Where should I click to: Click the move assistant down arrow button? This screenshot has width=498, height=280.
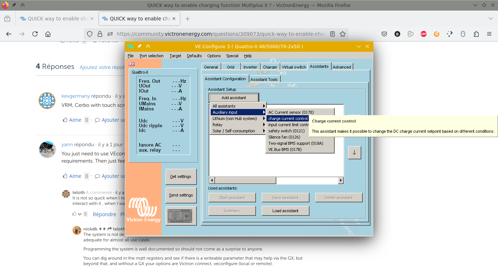pos(354,153)
